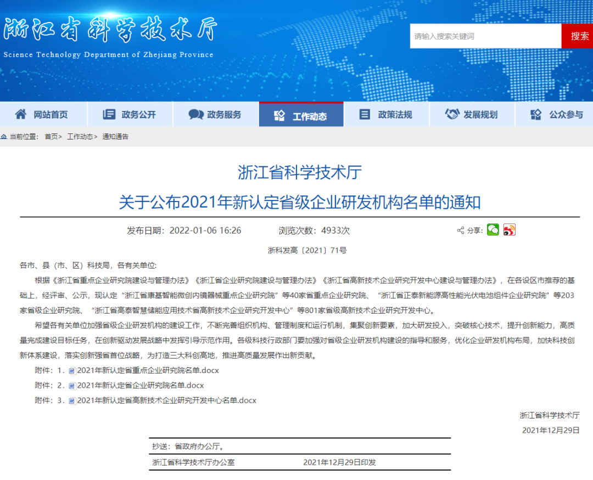593x480 pixels.
Task: Click the document number 浙科发高〔2021〕71号
Action: click(307, 250)
